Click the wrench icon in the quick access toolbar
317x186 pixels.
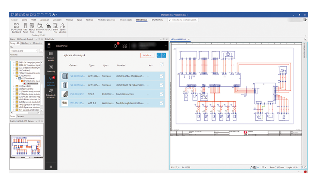coord(54,15)
